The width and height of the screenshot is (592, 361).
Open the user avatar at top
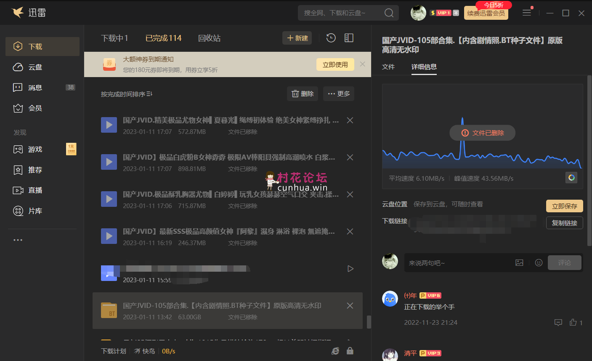tap(418, 13)
